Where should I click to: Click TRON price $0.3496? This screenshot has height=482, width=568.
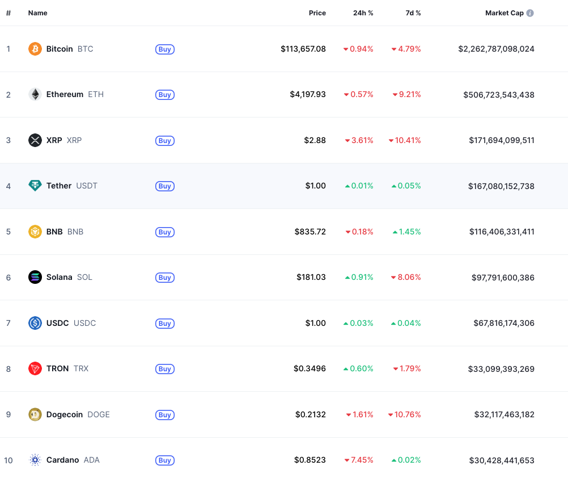point(310,369)
